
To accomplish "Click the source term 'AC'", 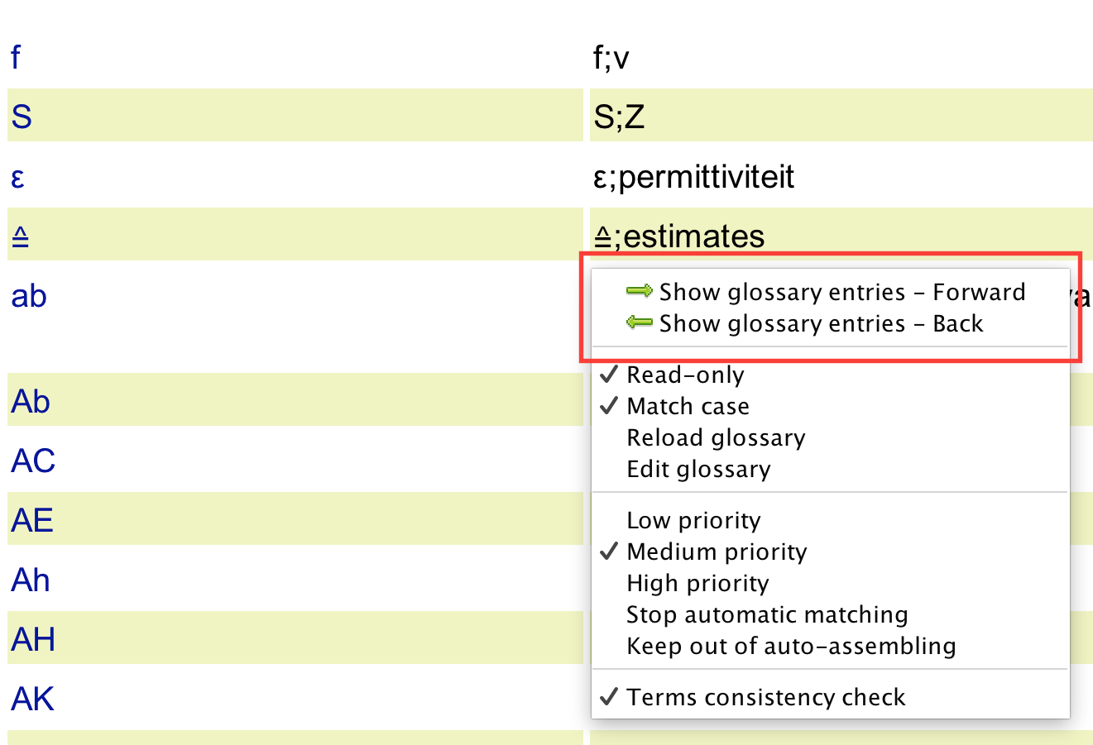I will point(33,461).
